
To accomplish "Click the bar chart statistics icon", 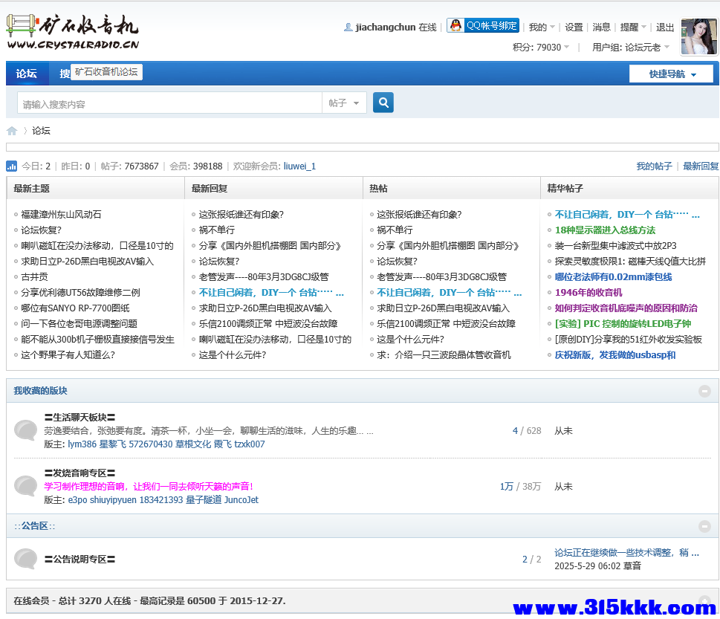I will pos(11,166).
